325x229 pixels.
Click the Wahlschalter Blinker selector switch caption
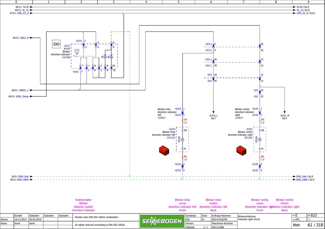coord(83,205)
